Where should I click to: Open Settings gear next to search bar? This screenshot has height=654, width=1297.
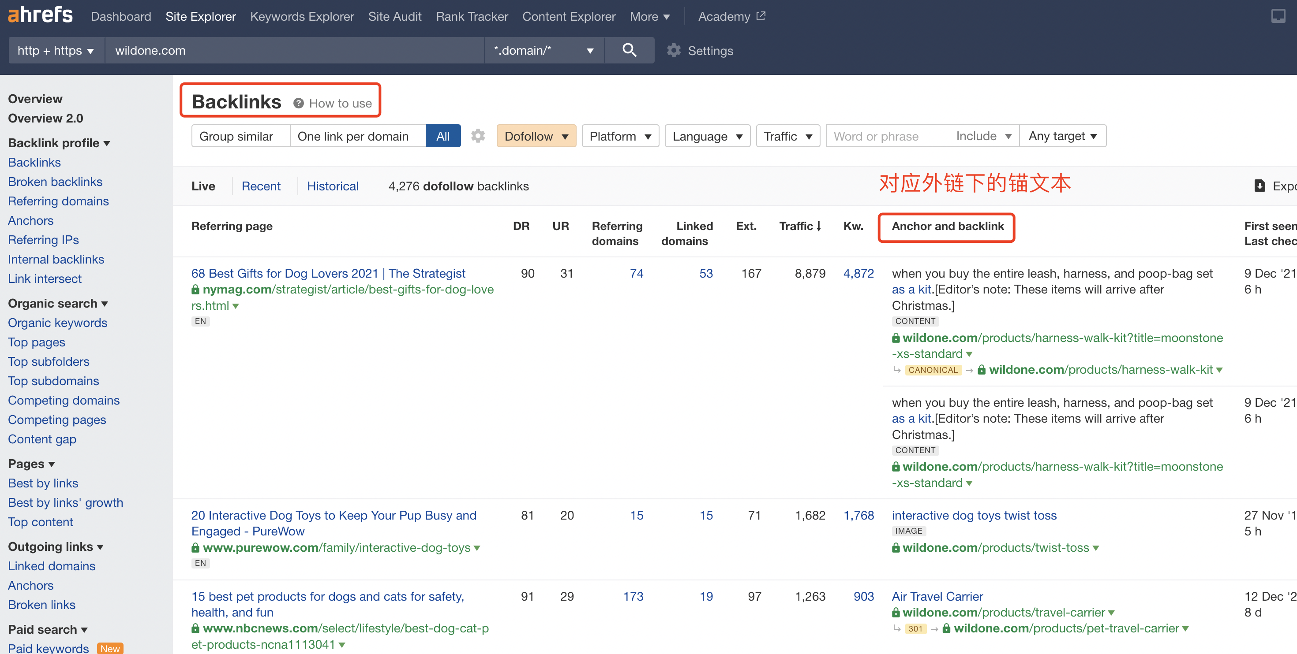pos(674,50)
